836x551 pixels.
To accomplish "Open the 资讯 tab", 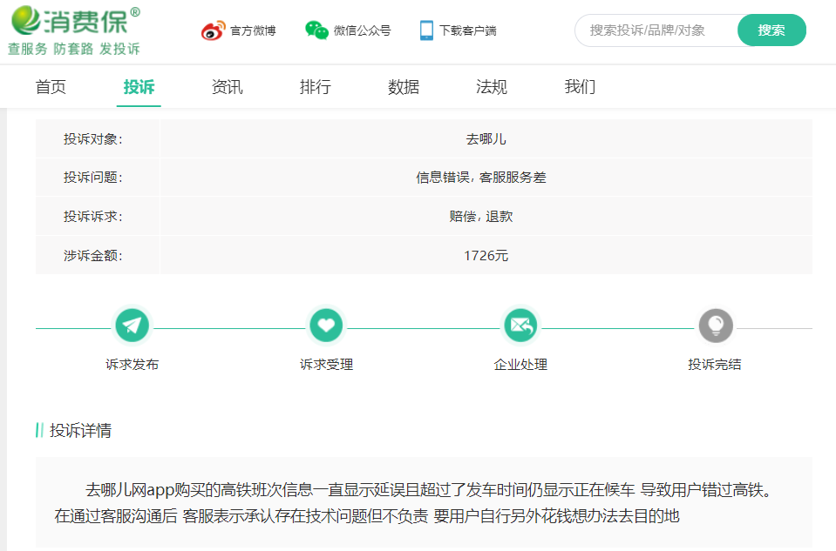I will (x=228, y=87).
